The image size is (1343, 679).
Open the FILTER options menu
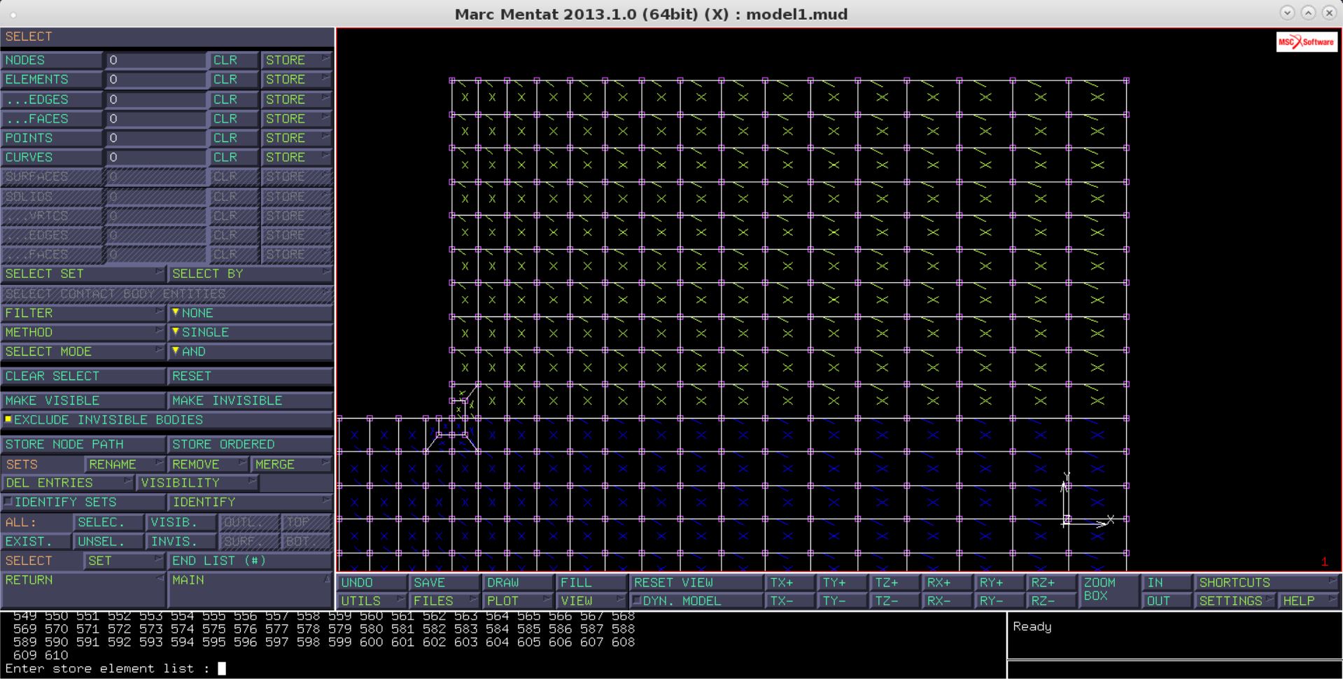83,313
